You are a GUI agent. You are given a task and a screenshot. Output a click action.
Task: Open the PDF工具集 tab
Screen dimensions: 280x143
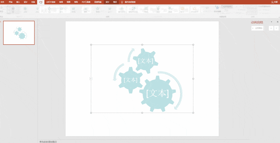click(86, 2)
